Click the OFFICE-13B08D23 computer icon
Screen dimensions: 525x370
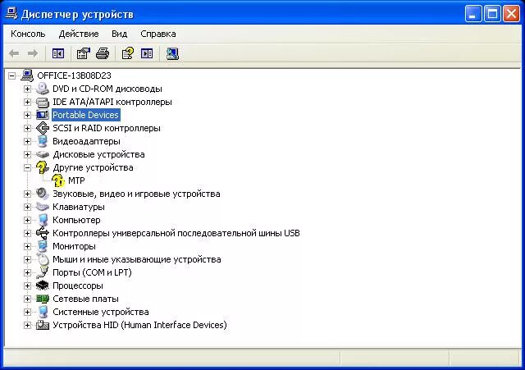pyautogui.click(x=27, y=75)
